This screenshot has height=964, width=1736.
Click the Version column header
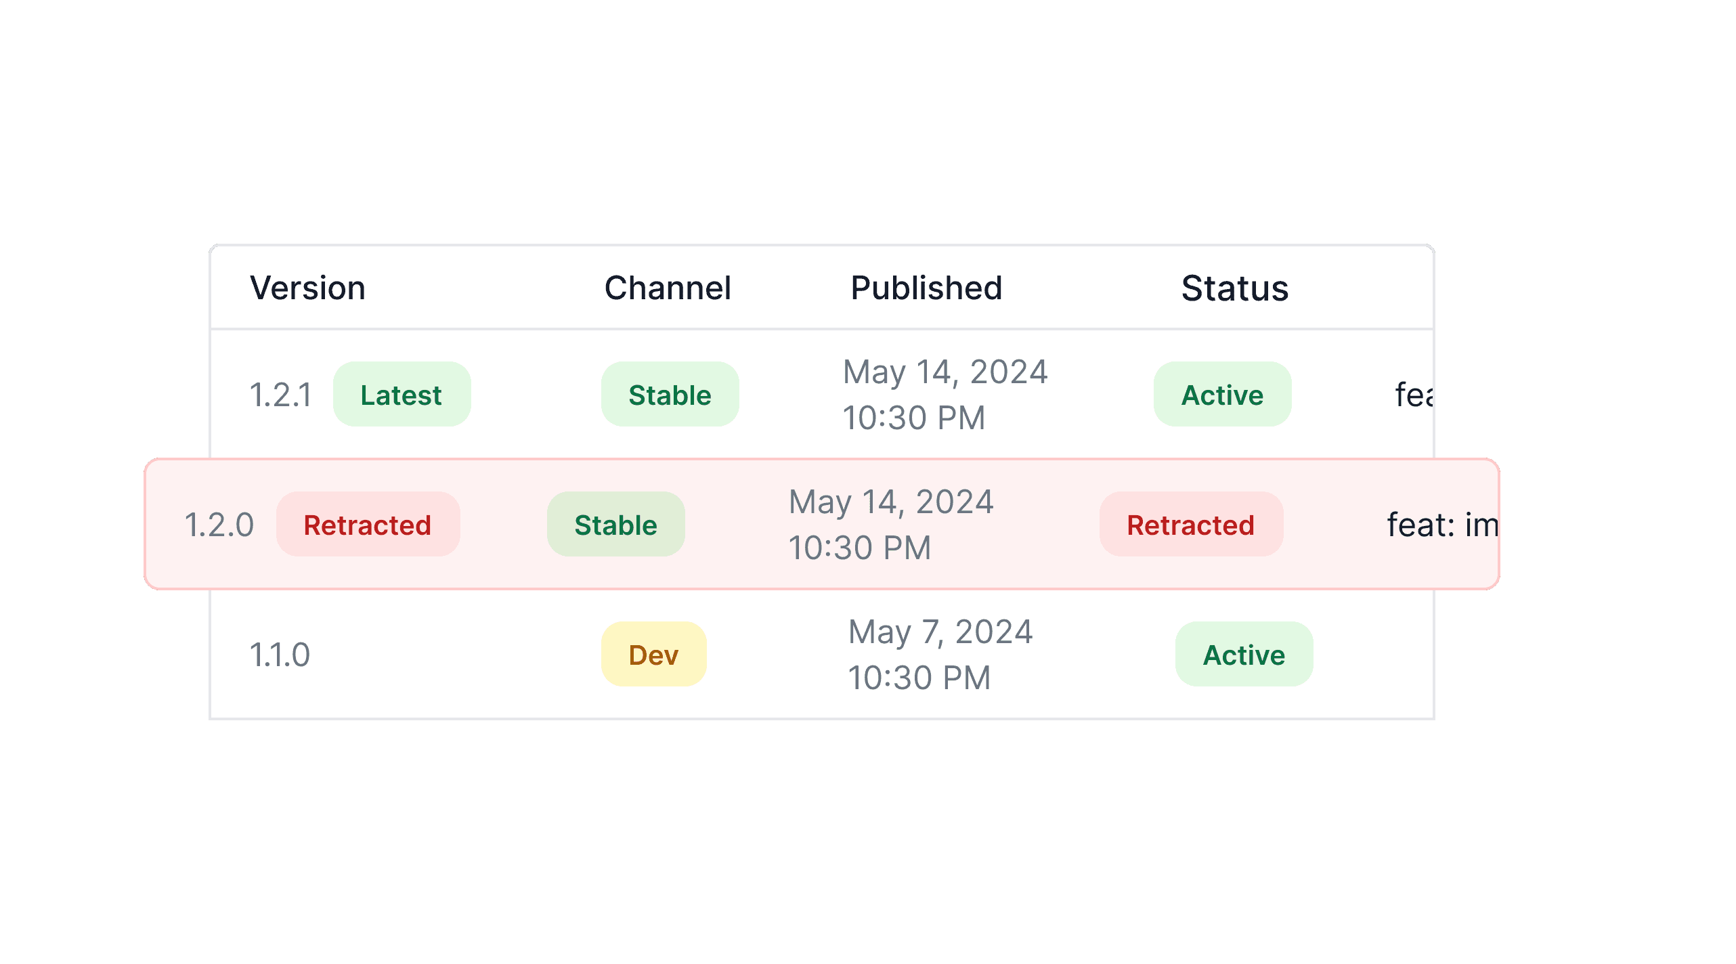coord(307,288)
